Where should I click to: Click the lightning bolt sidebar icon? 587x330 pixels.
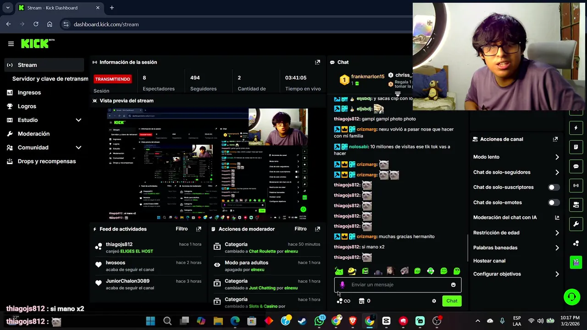click(576, 128)
